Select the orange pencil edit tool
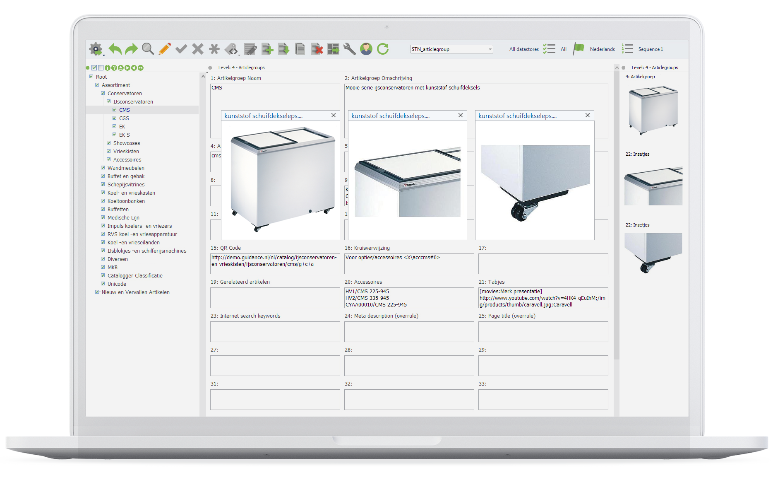Image resolution: width=773 pixels, height=480 pixels. pyautogui.click(x=164, y=49)
